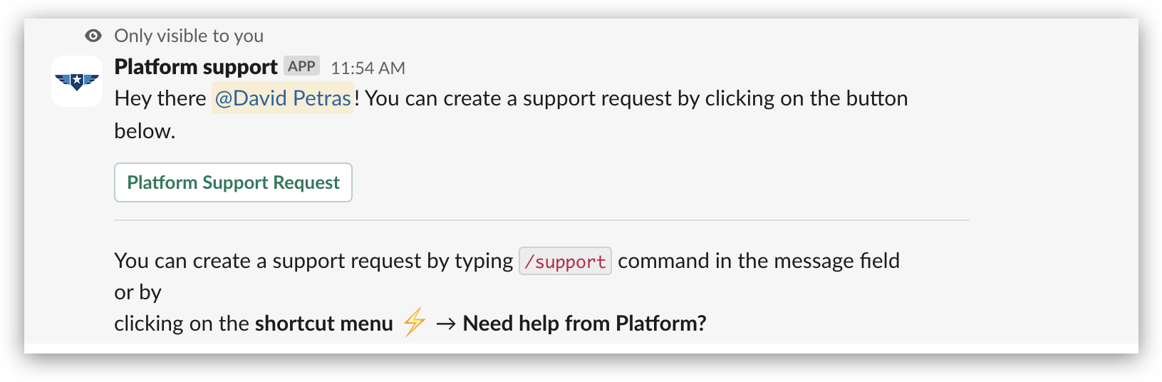Click the Platform support sender name
Image resolution: width=1162 pixels, height=382 pixels.
pyautogui.click(x=195, y=67)
